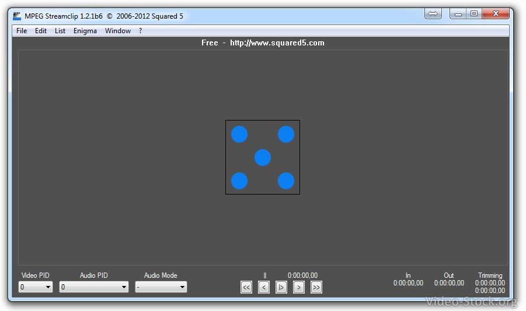The image size is (526, 311).
Task: Click the playhead position marker
Action: 264,275
